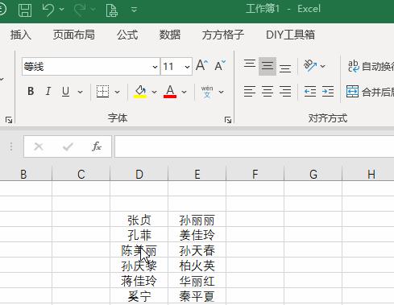Toggle italic formatting
Screen dimensions: 394x305
coord(48,92)
